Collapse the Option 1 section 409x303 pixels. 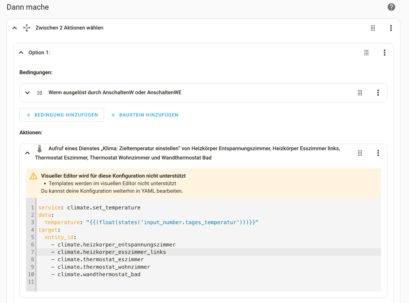click(x=21, y=53)
